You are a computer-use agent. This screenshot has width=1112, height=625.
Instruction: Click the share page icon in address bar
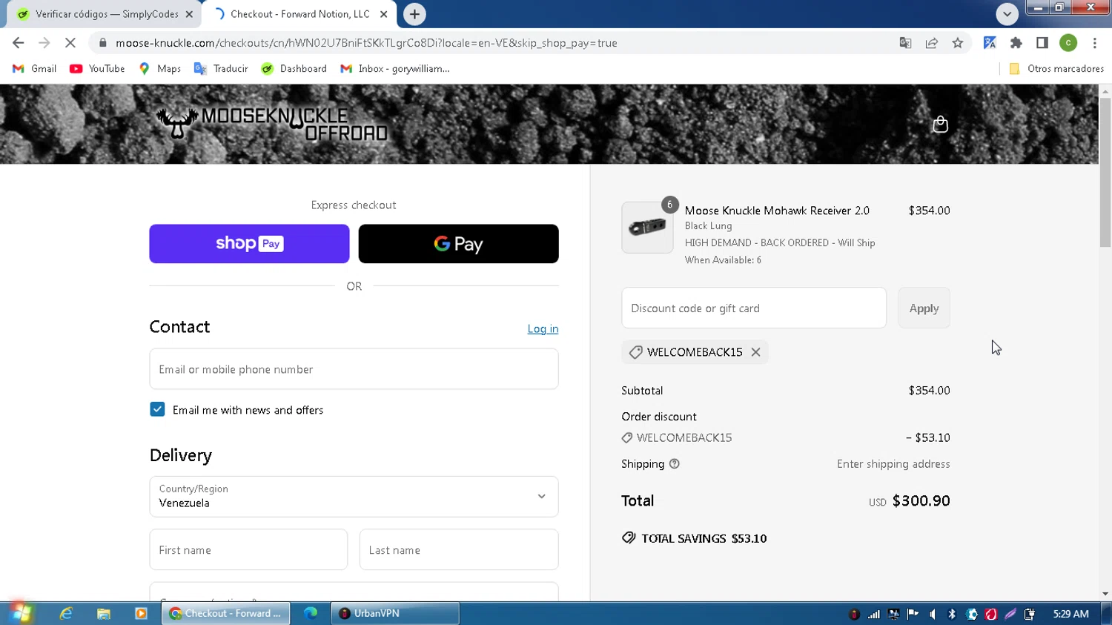(932, 43)
